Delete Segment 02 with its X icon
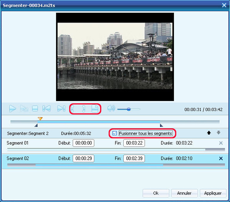This screenshot has width=230, height=202. [221, 158]
